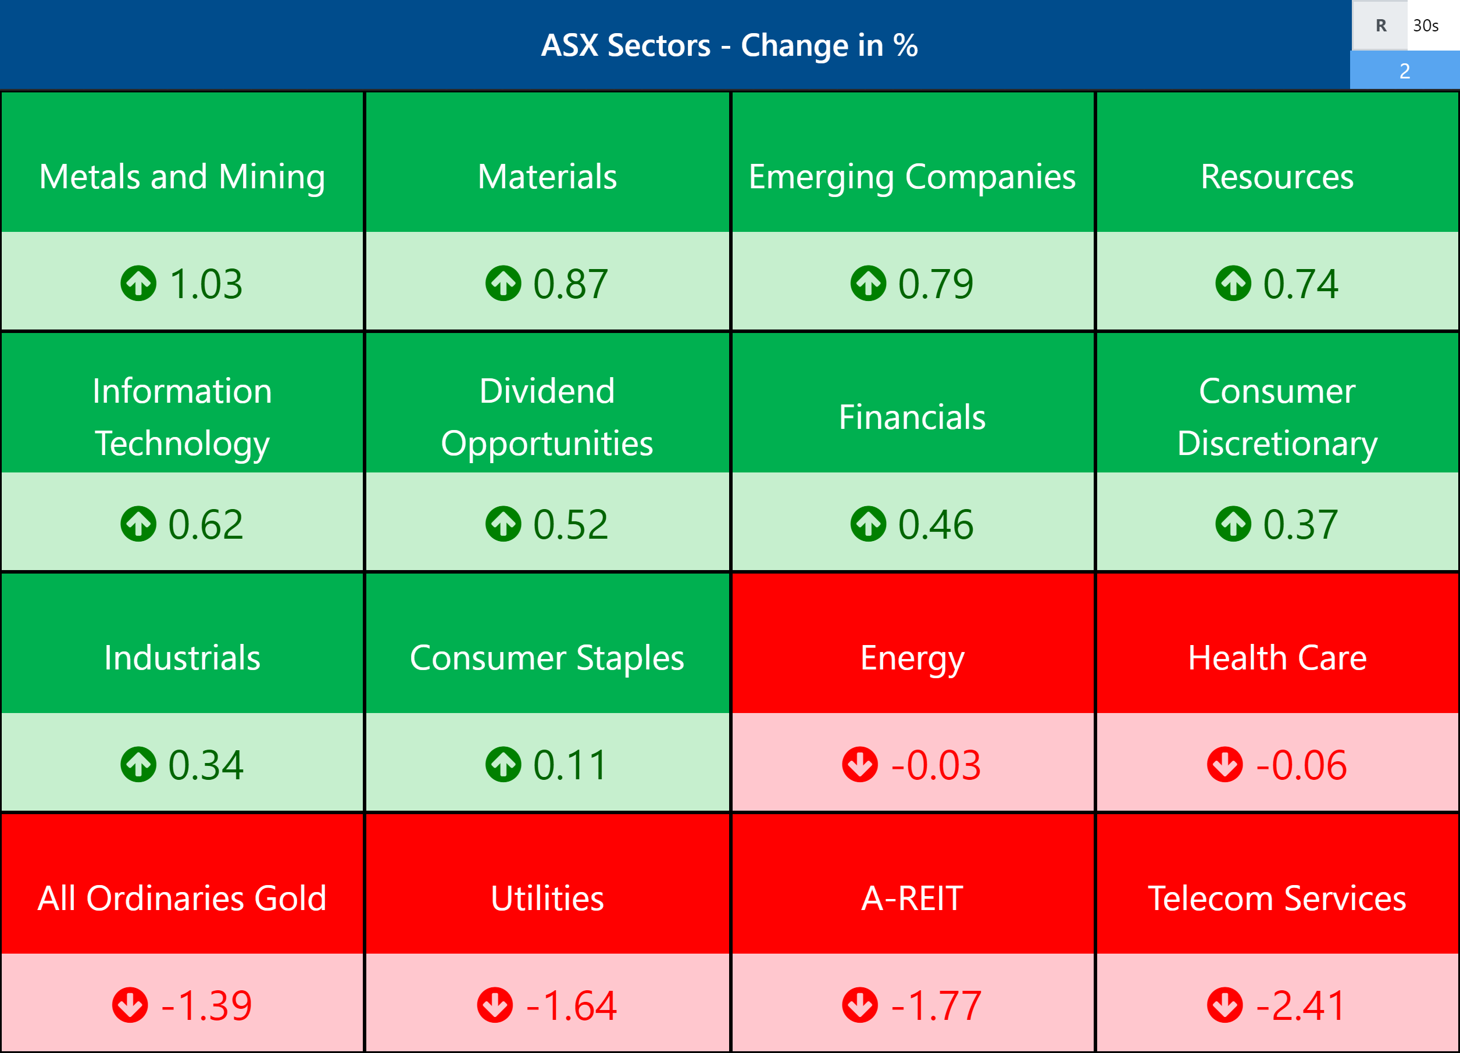Click the Dividend Opportunities value 0.52

tap(570, 524)
